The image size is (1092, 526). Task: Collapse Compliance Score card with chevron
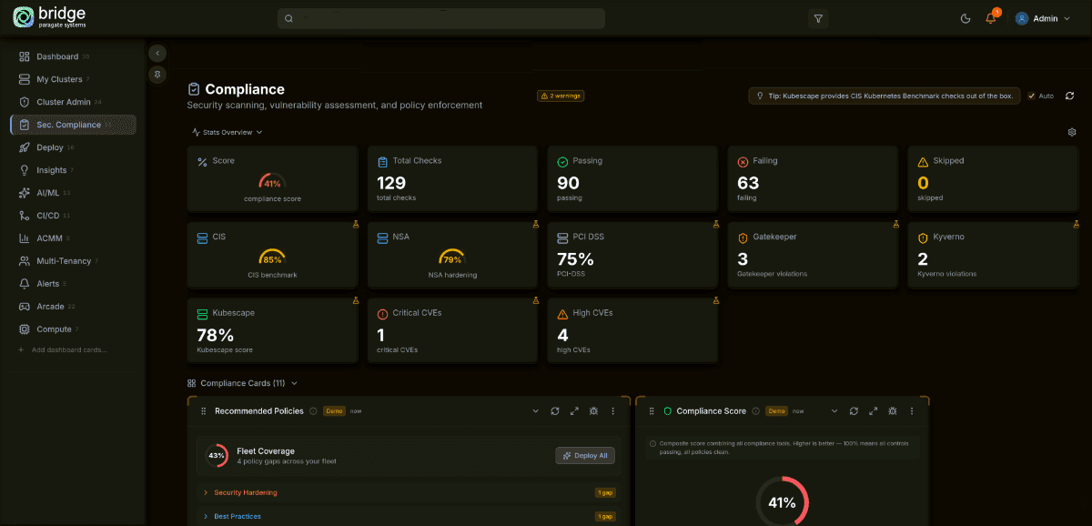[x=834, y=411]
